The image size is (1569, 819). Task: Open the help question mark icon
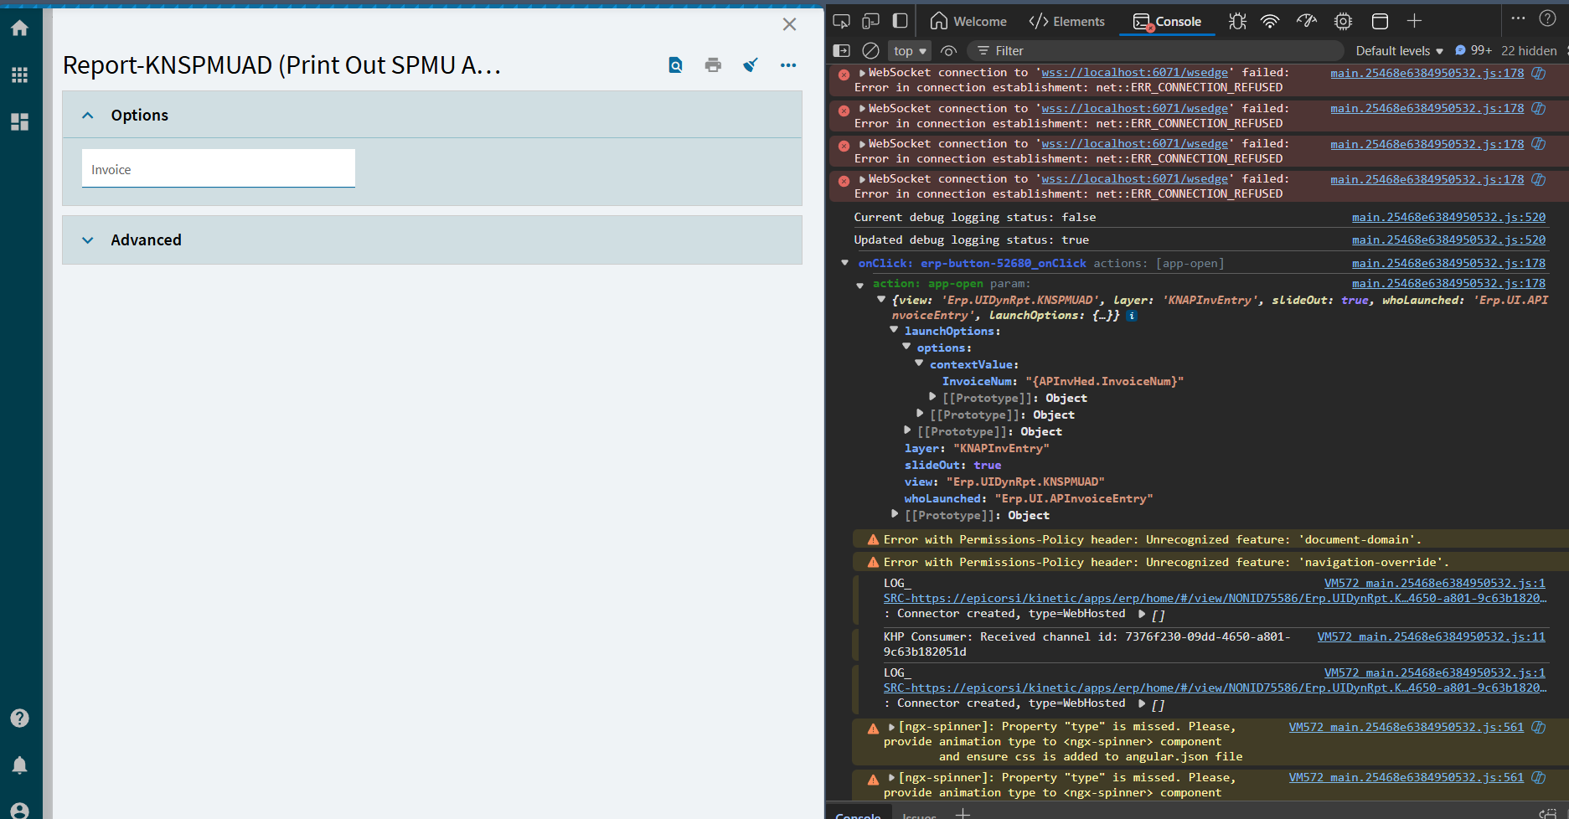coord(20,718)
